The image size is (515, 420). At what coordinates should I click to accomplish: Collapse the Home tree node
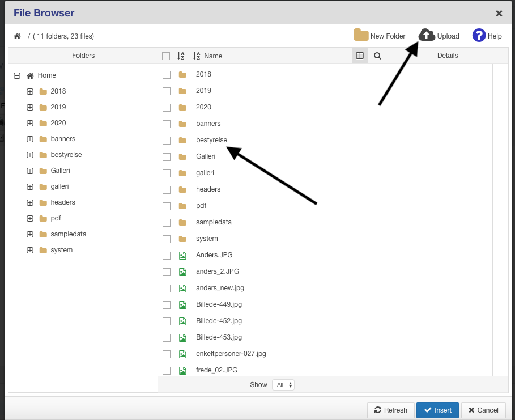pyautogui.click(x=17, y=75)
